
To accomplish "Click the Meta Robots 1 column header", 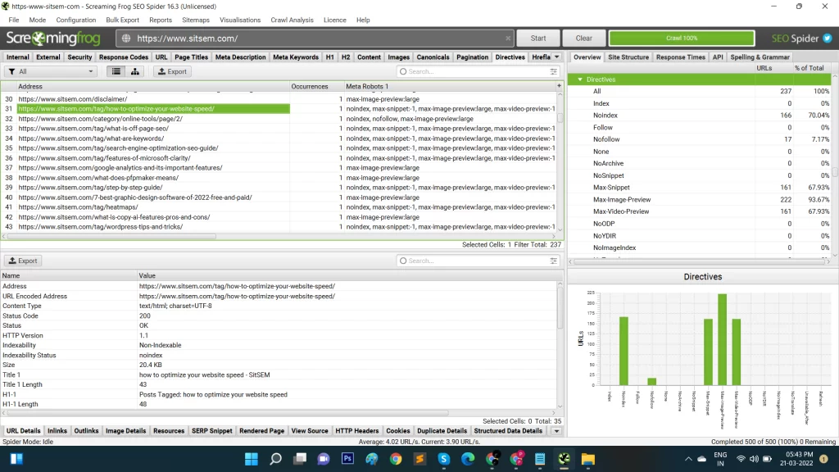I will click(450, 86).
